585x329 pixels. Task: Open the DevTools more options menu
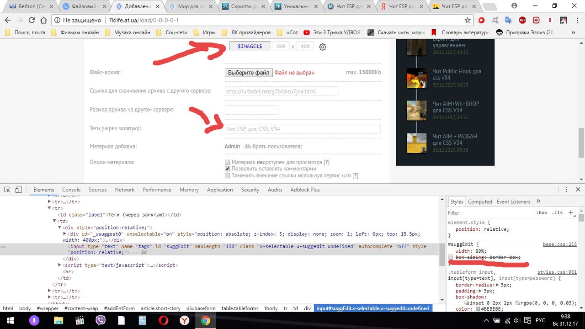[x=567, y=190]
